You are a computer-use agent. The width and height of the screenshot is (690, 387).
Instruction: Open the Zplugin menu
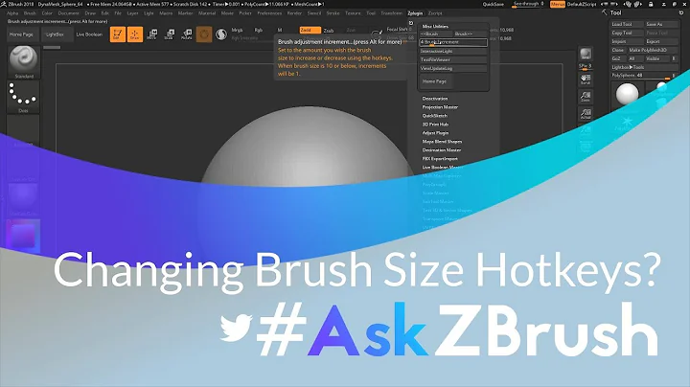tap(415, 13)
